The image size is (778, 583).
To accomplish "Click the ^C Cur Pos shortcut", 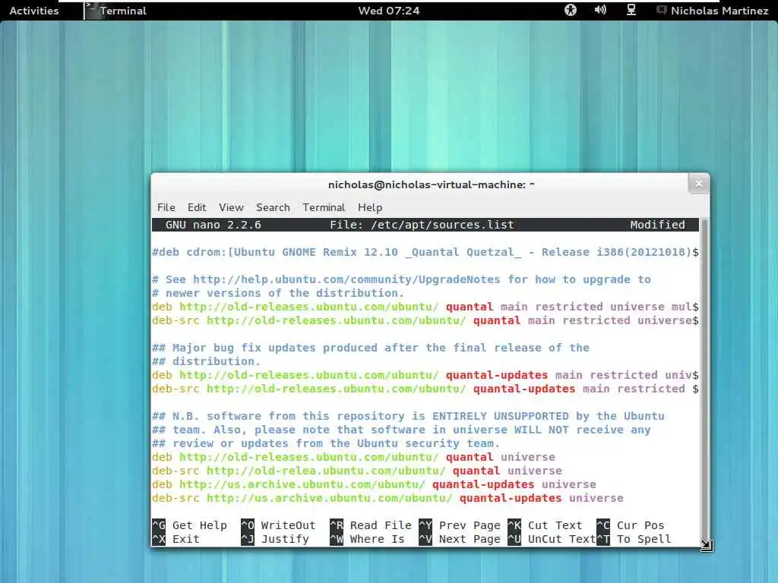I will coord(630,525).
